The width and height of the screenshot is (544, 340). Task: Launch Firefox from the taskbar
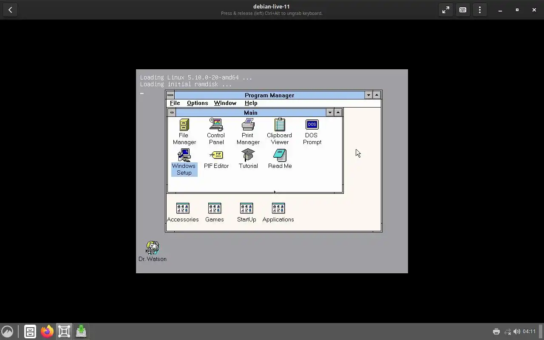[x=47, y=331]
